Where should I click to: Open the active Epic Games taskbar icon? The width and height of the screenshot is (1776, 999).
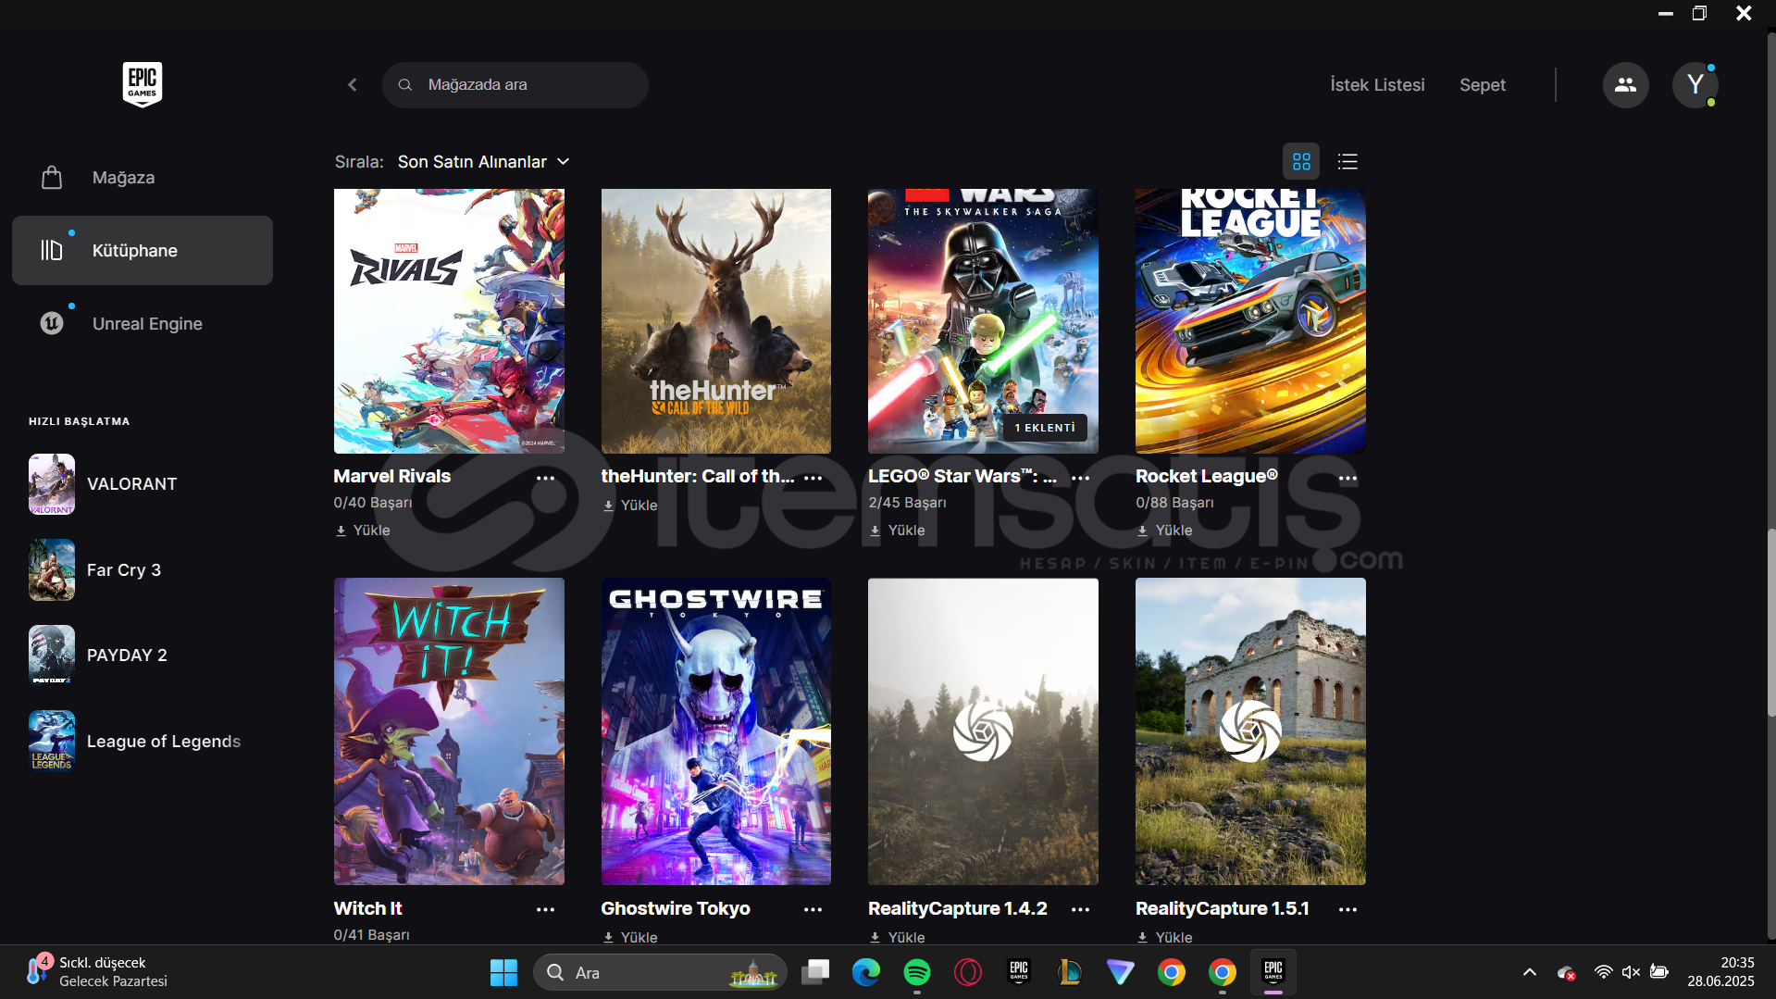pyautogui.click(x=1273, y=972)
